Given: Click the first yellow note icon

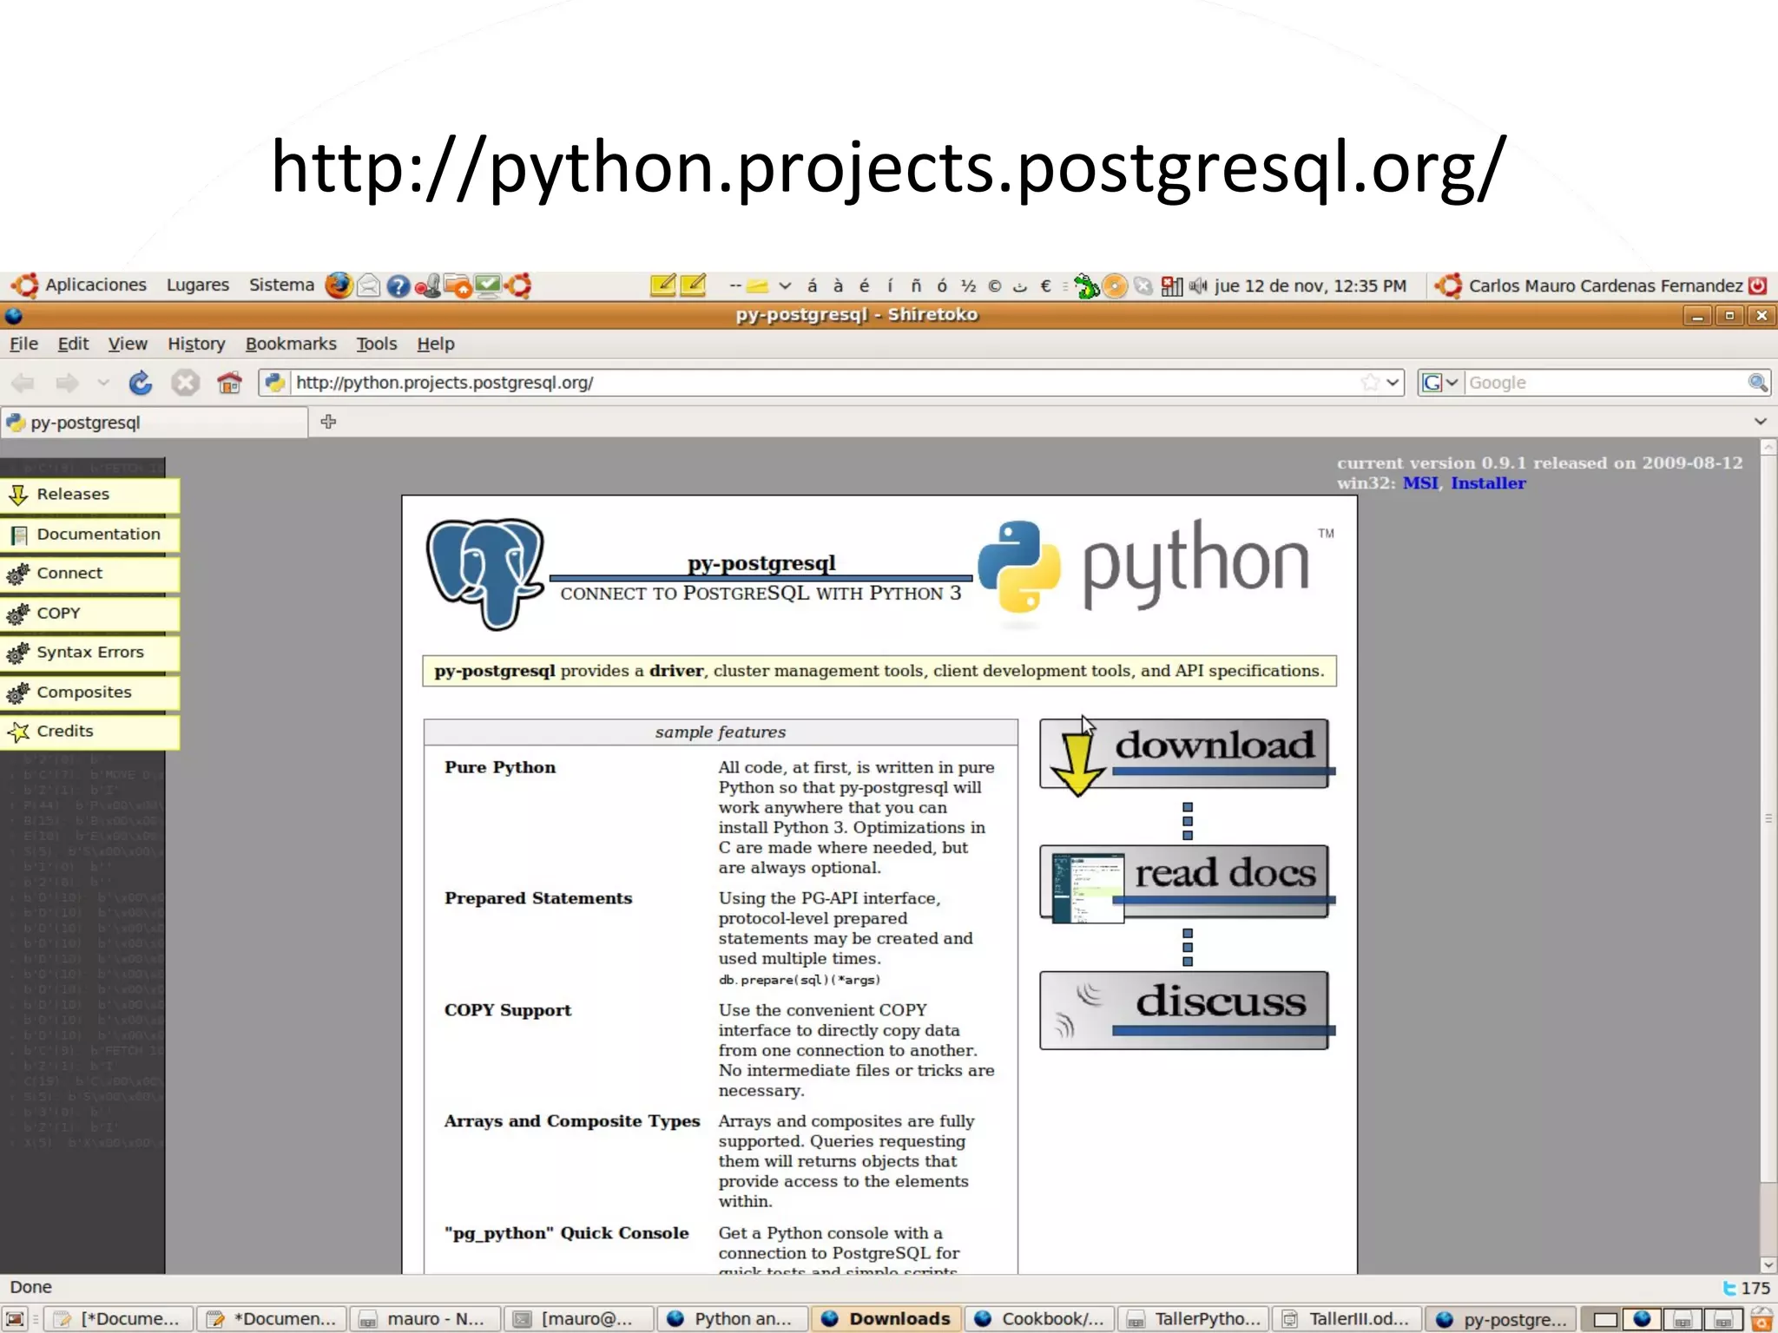Looking at the screenshot, I should tap(662, 285).
